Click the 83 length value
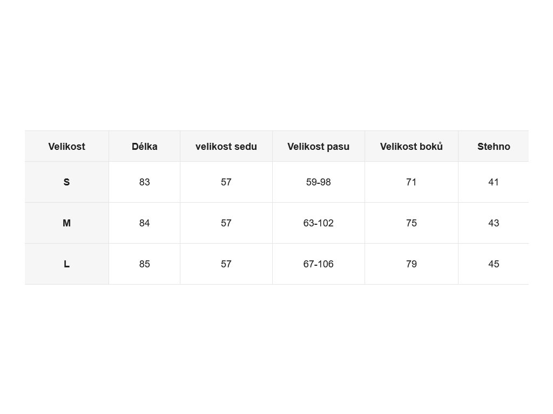Screen dimensions: 553x414 145,182
